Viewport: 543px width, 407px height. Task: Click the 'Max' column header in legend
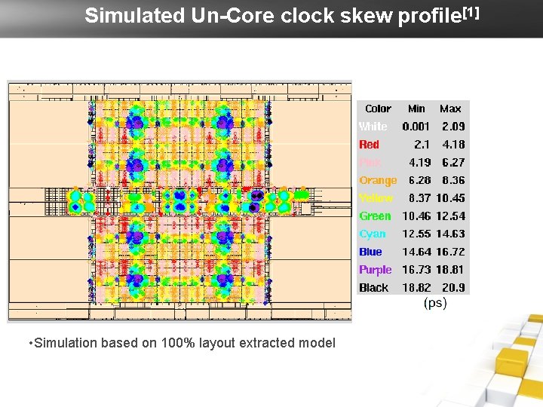(450, 109)
